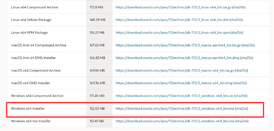Open sha256 link for Linux tar.gz archive
This screenshot has width=274, height=131.
tap(238, 7)
